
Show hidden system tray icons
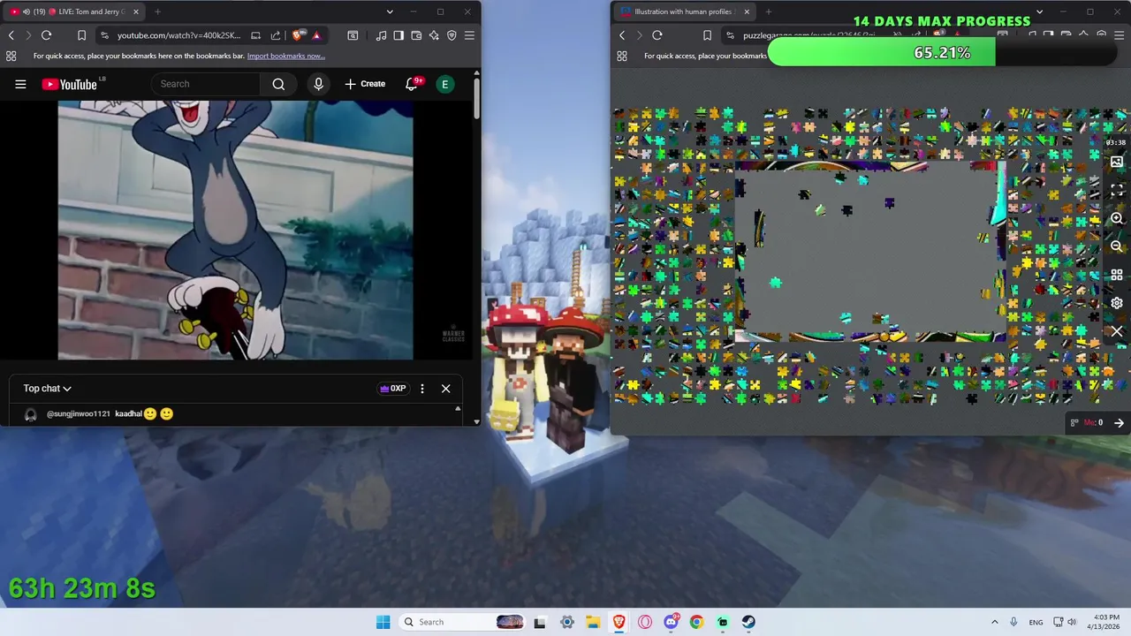click(x=995, y=622)
